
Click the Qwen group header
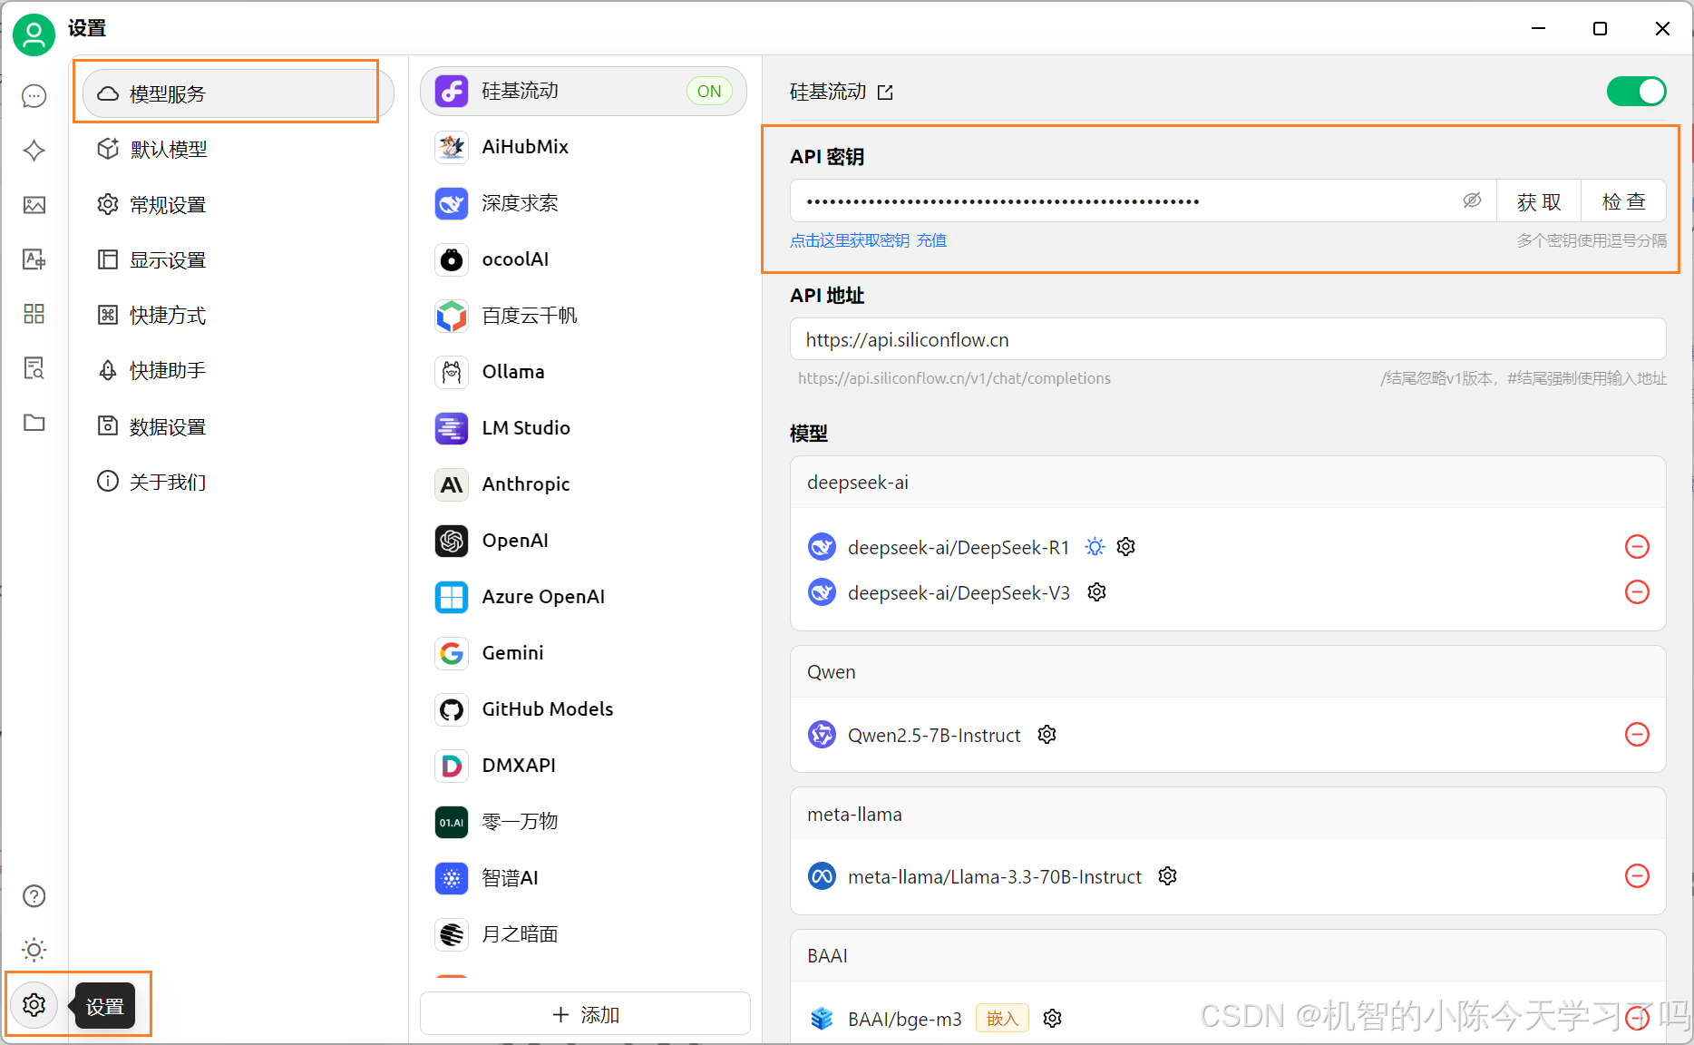click(1228, 672)
